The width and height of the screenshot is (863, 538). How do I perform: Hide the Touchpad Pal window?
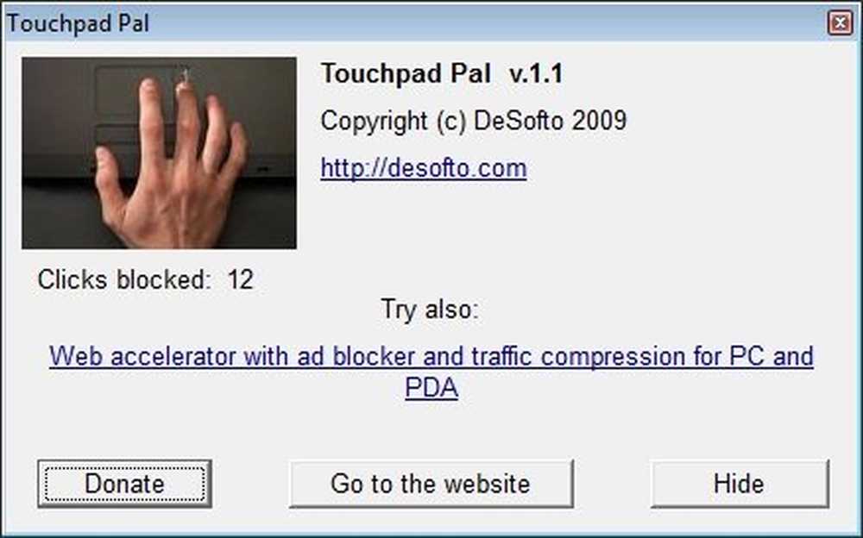(x=740, y=484)
